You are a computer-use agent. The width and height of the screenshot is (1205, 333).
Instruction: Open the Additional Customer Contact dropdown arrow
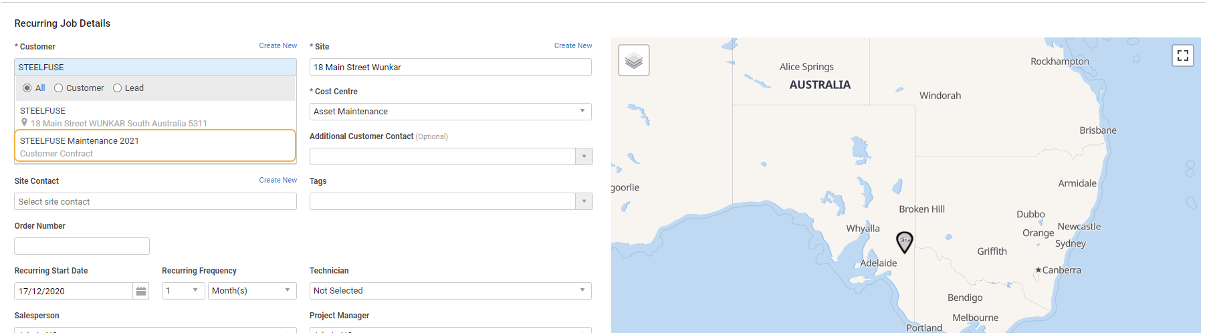pyautogui.click(x=584, y=156)
